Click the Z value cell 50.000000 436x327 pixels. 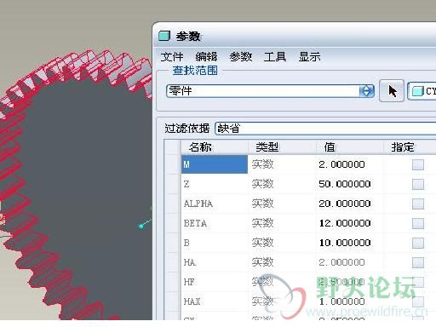[345, 184]
